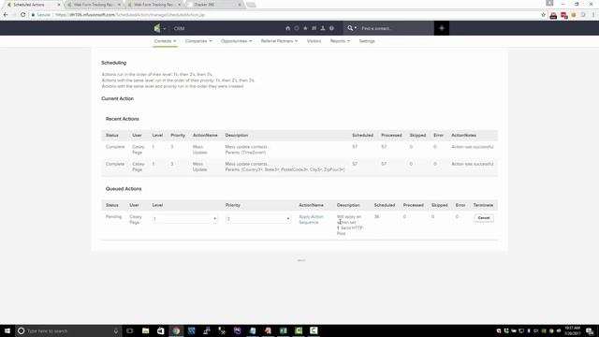Open the Contacts menu

[x=165, y=41]
